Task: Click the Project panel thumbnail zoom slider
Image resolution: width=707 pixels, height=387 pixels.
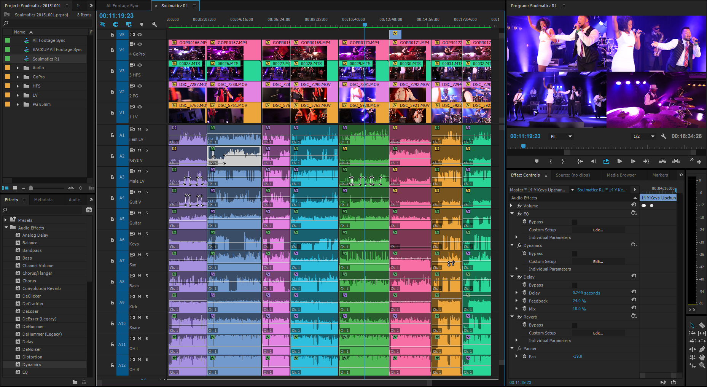Action: (31, 188)
